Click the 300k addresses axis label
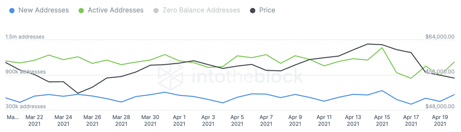Image resolution: width=461 pixels, height=132 pixels. point(26,106)
